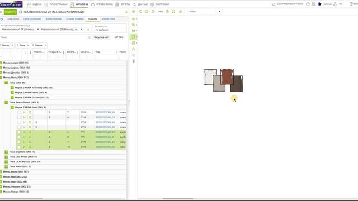Collapse the Марка: ZARINA Basic group

click(12, 107)
